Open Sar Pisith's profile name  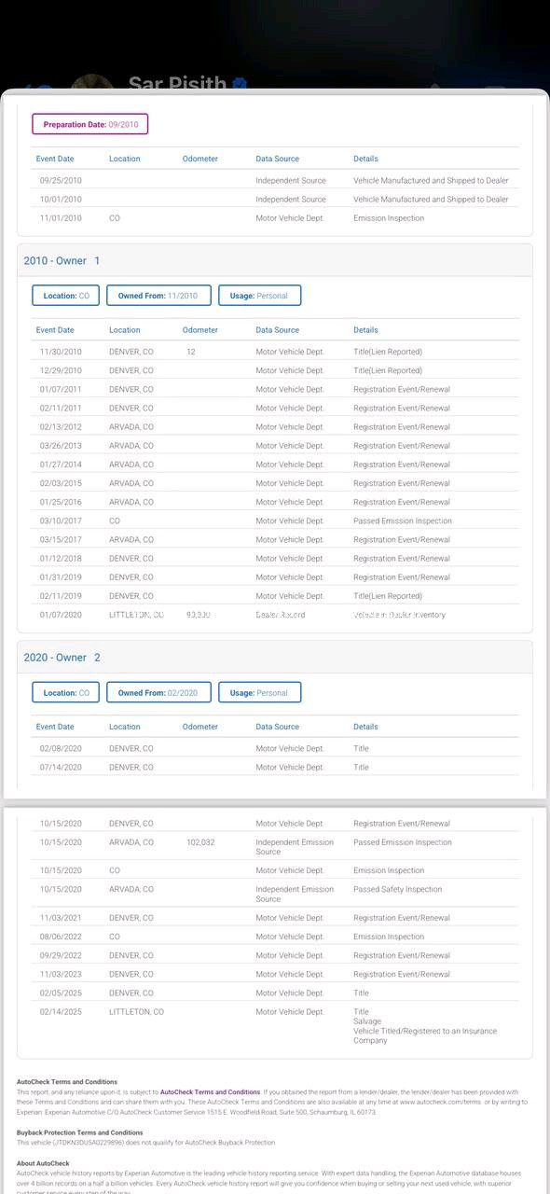(177, 84)
